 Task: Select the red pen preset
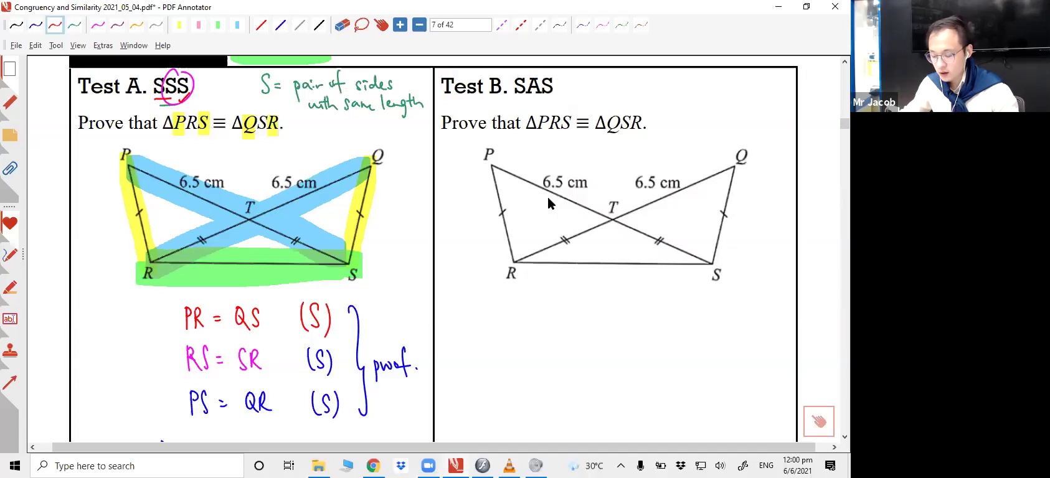(55, 26)
